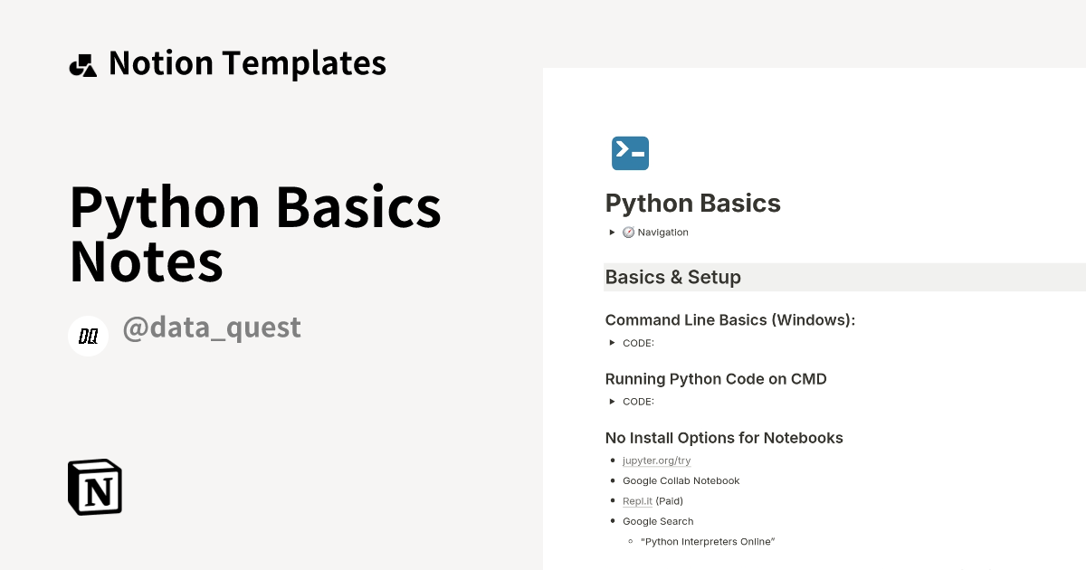Click the No Install Options for Notebooks heading
Image resolution: width=1086 pixels, height=570 pixels.
tap(724, 437)
